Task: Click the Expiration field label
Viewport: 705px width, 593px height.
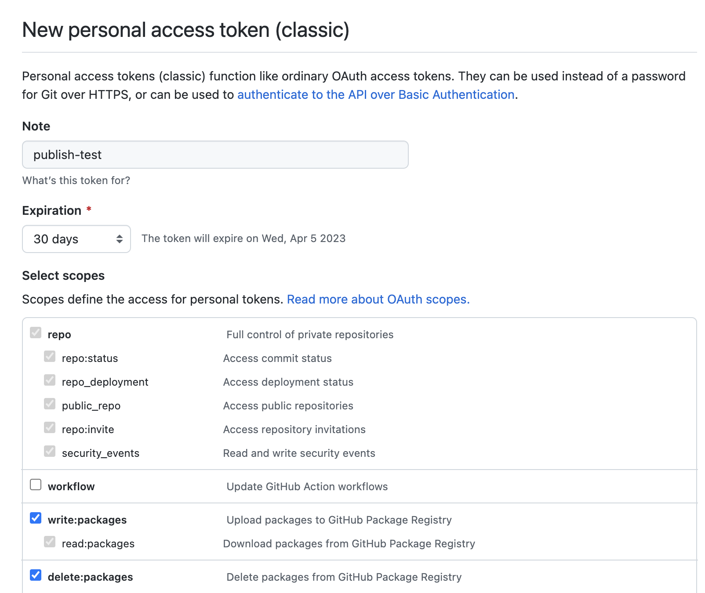Action: (x=51, y=211)
